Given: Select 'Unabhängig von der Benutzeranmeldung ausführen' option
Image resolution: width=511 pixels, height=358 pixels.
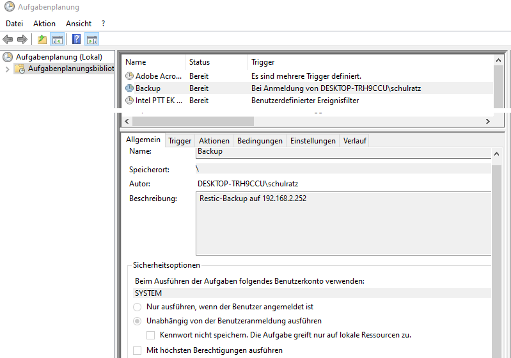Looking at the screenshot, I should [x=137, y=321].
